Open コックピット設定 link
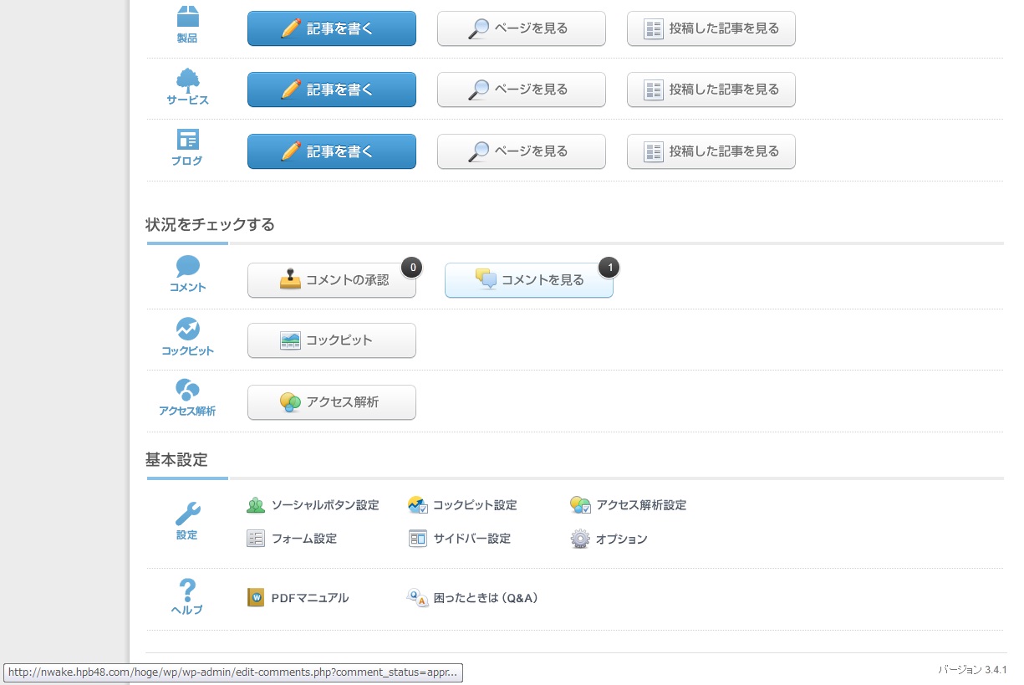1024x685 pixels. [x=462, y=505]
